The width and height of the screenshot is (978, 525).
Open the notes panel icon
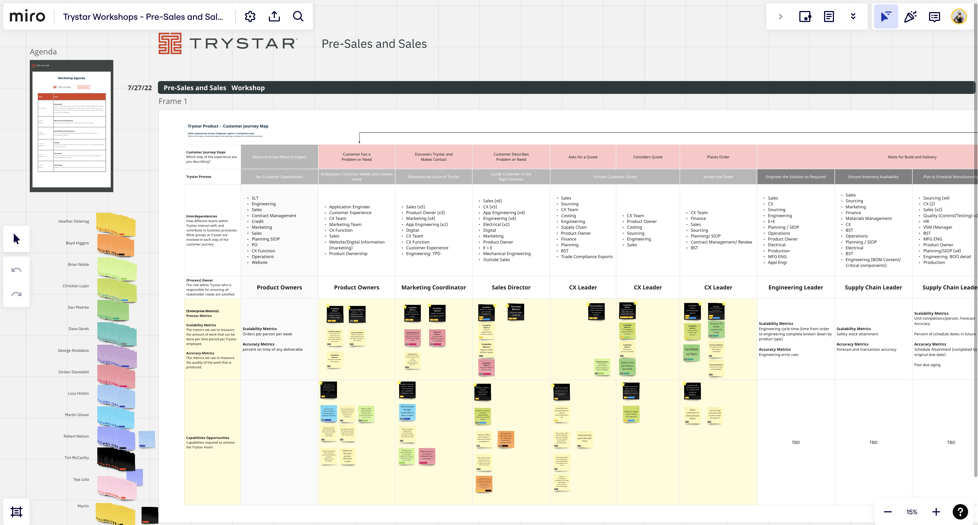click(829, 16)
